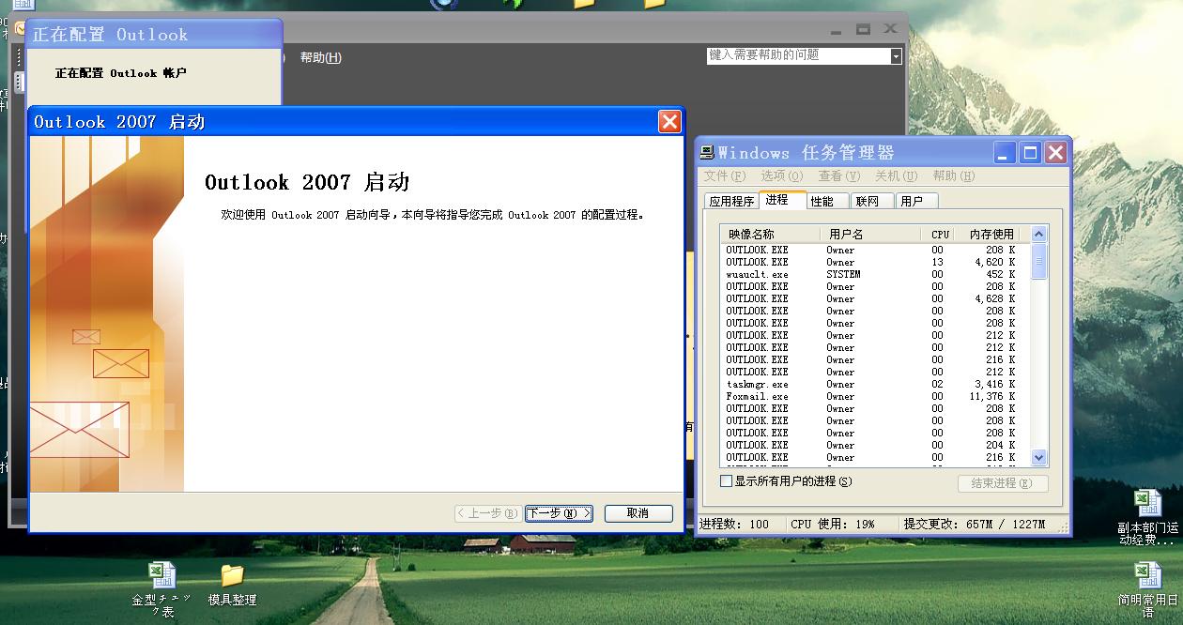The image size is (1183, 625).
Task: Open the help question box dropdown arrow
Action: (896, 56)
